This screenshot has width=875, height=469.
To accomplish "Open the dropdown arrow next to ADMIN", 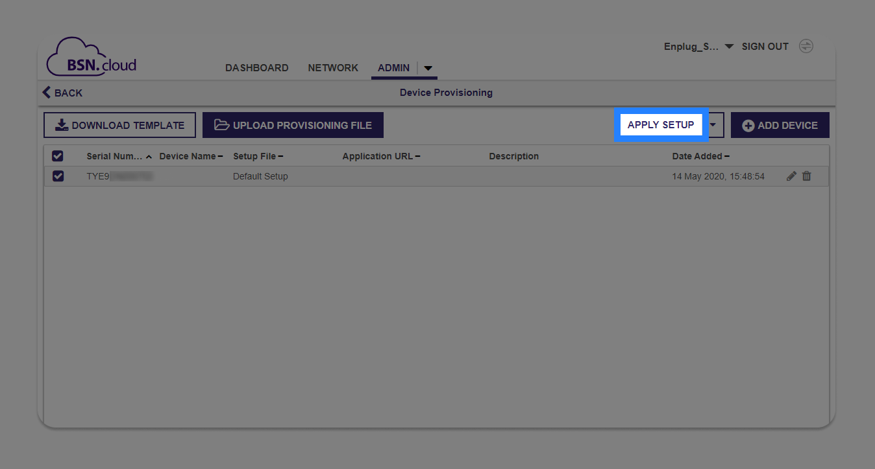I will 428,67.
